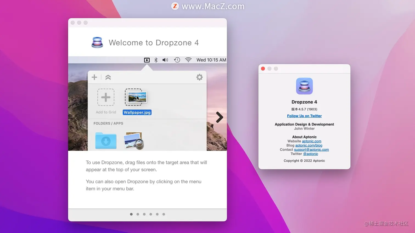The width and height of the screenshot is (415, 233).
Task: Click the dashed Add to Grid tile
Action: pyautogui.click(x=106, y=97)
